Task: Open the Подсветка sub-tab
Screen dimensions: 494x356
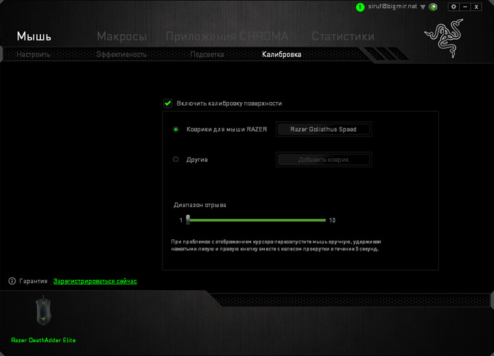Action: (x=207, y=54)
